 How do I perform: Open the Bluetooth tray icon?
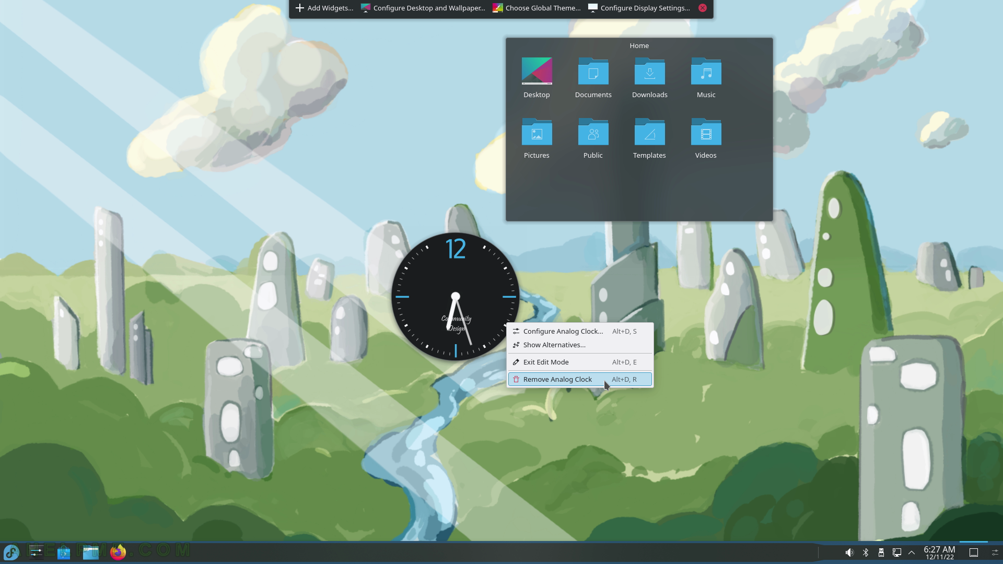point(865,553)
